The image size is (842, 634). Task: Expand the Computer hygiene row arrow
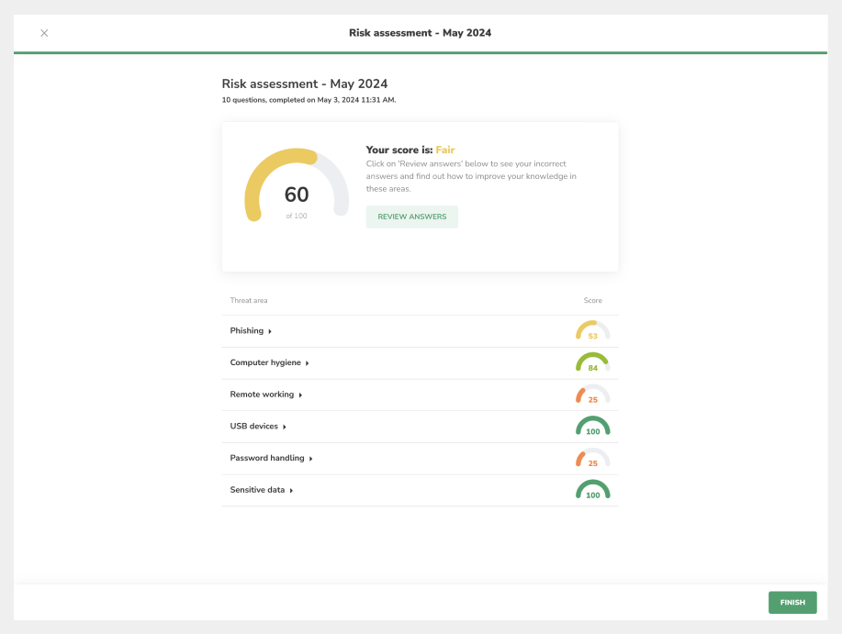307,363
